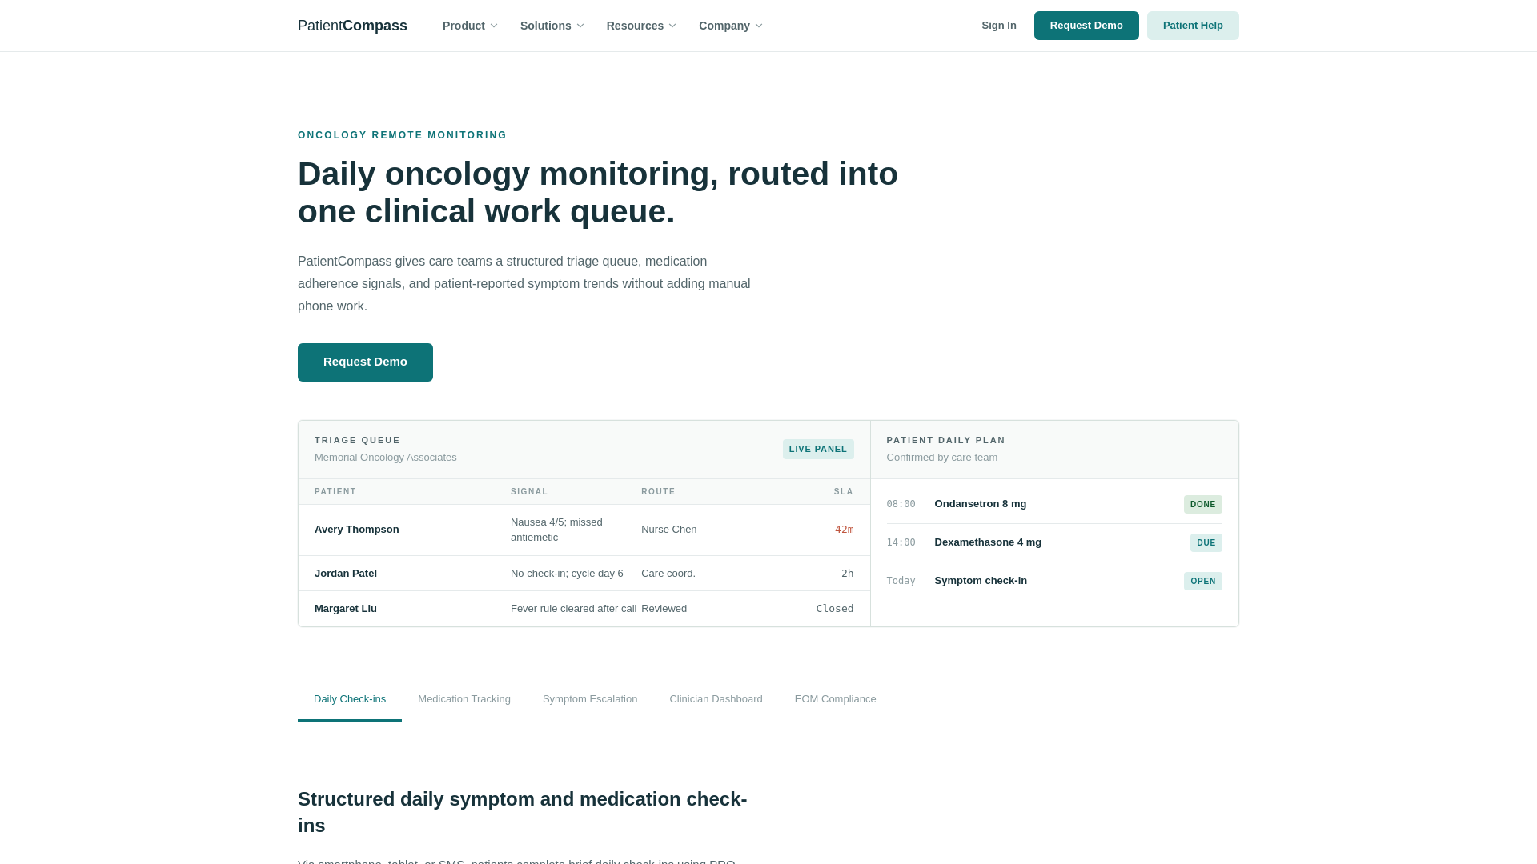Screen dimensions: 1537x864
Task: Click the 2h SLA value
Action: (848, 574)
